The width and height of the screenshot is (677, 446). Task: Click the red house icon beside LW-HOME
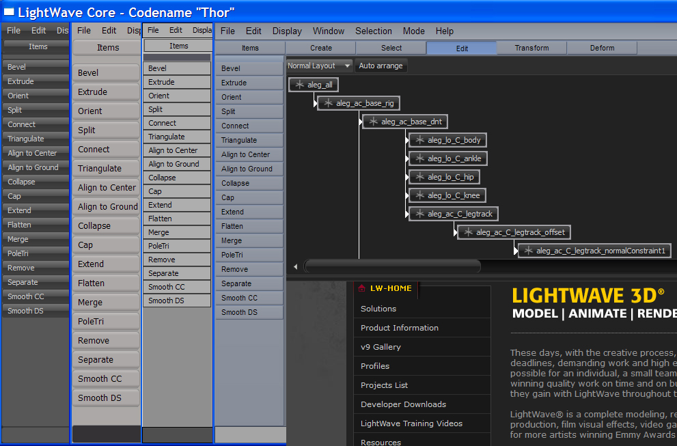tap(362, 288)
